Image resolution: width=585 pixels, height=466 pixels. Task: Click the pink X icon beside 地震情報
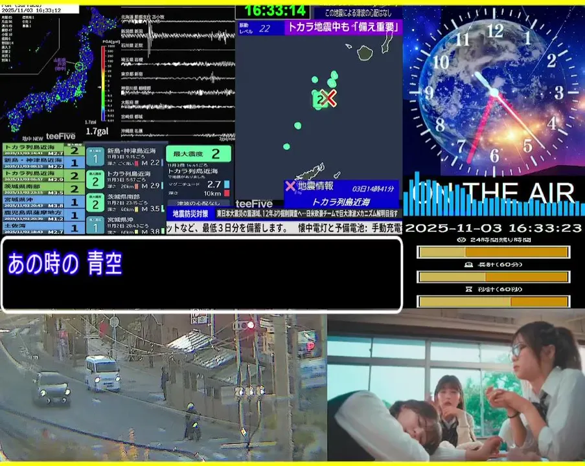pyautogui.click(x=290, y=186)
